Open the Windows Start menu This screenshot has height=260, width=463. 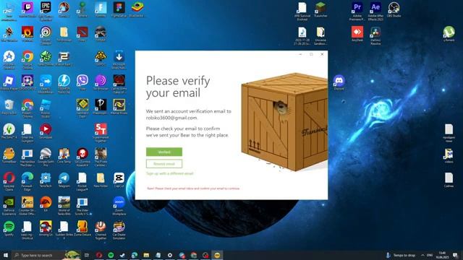[x=5, y=255]
